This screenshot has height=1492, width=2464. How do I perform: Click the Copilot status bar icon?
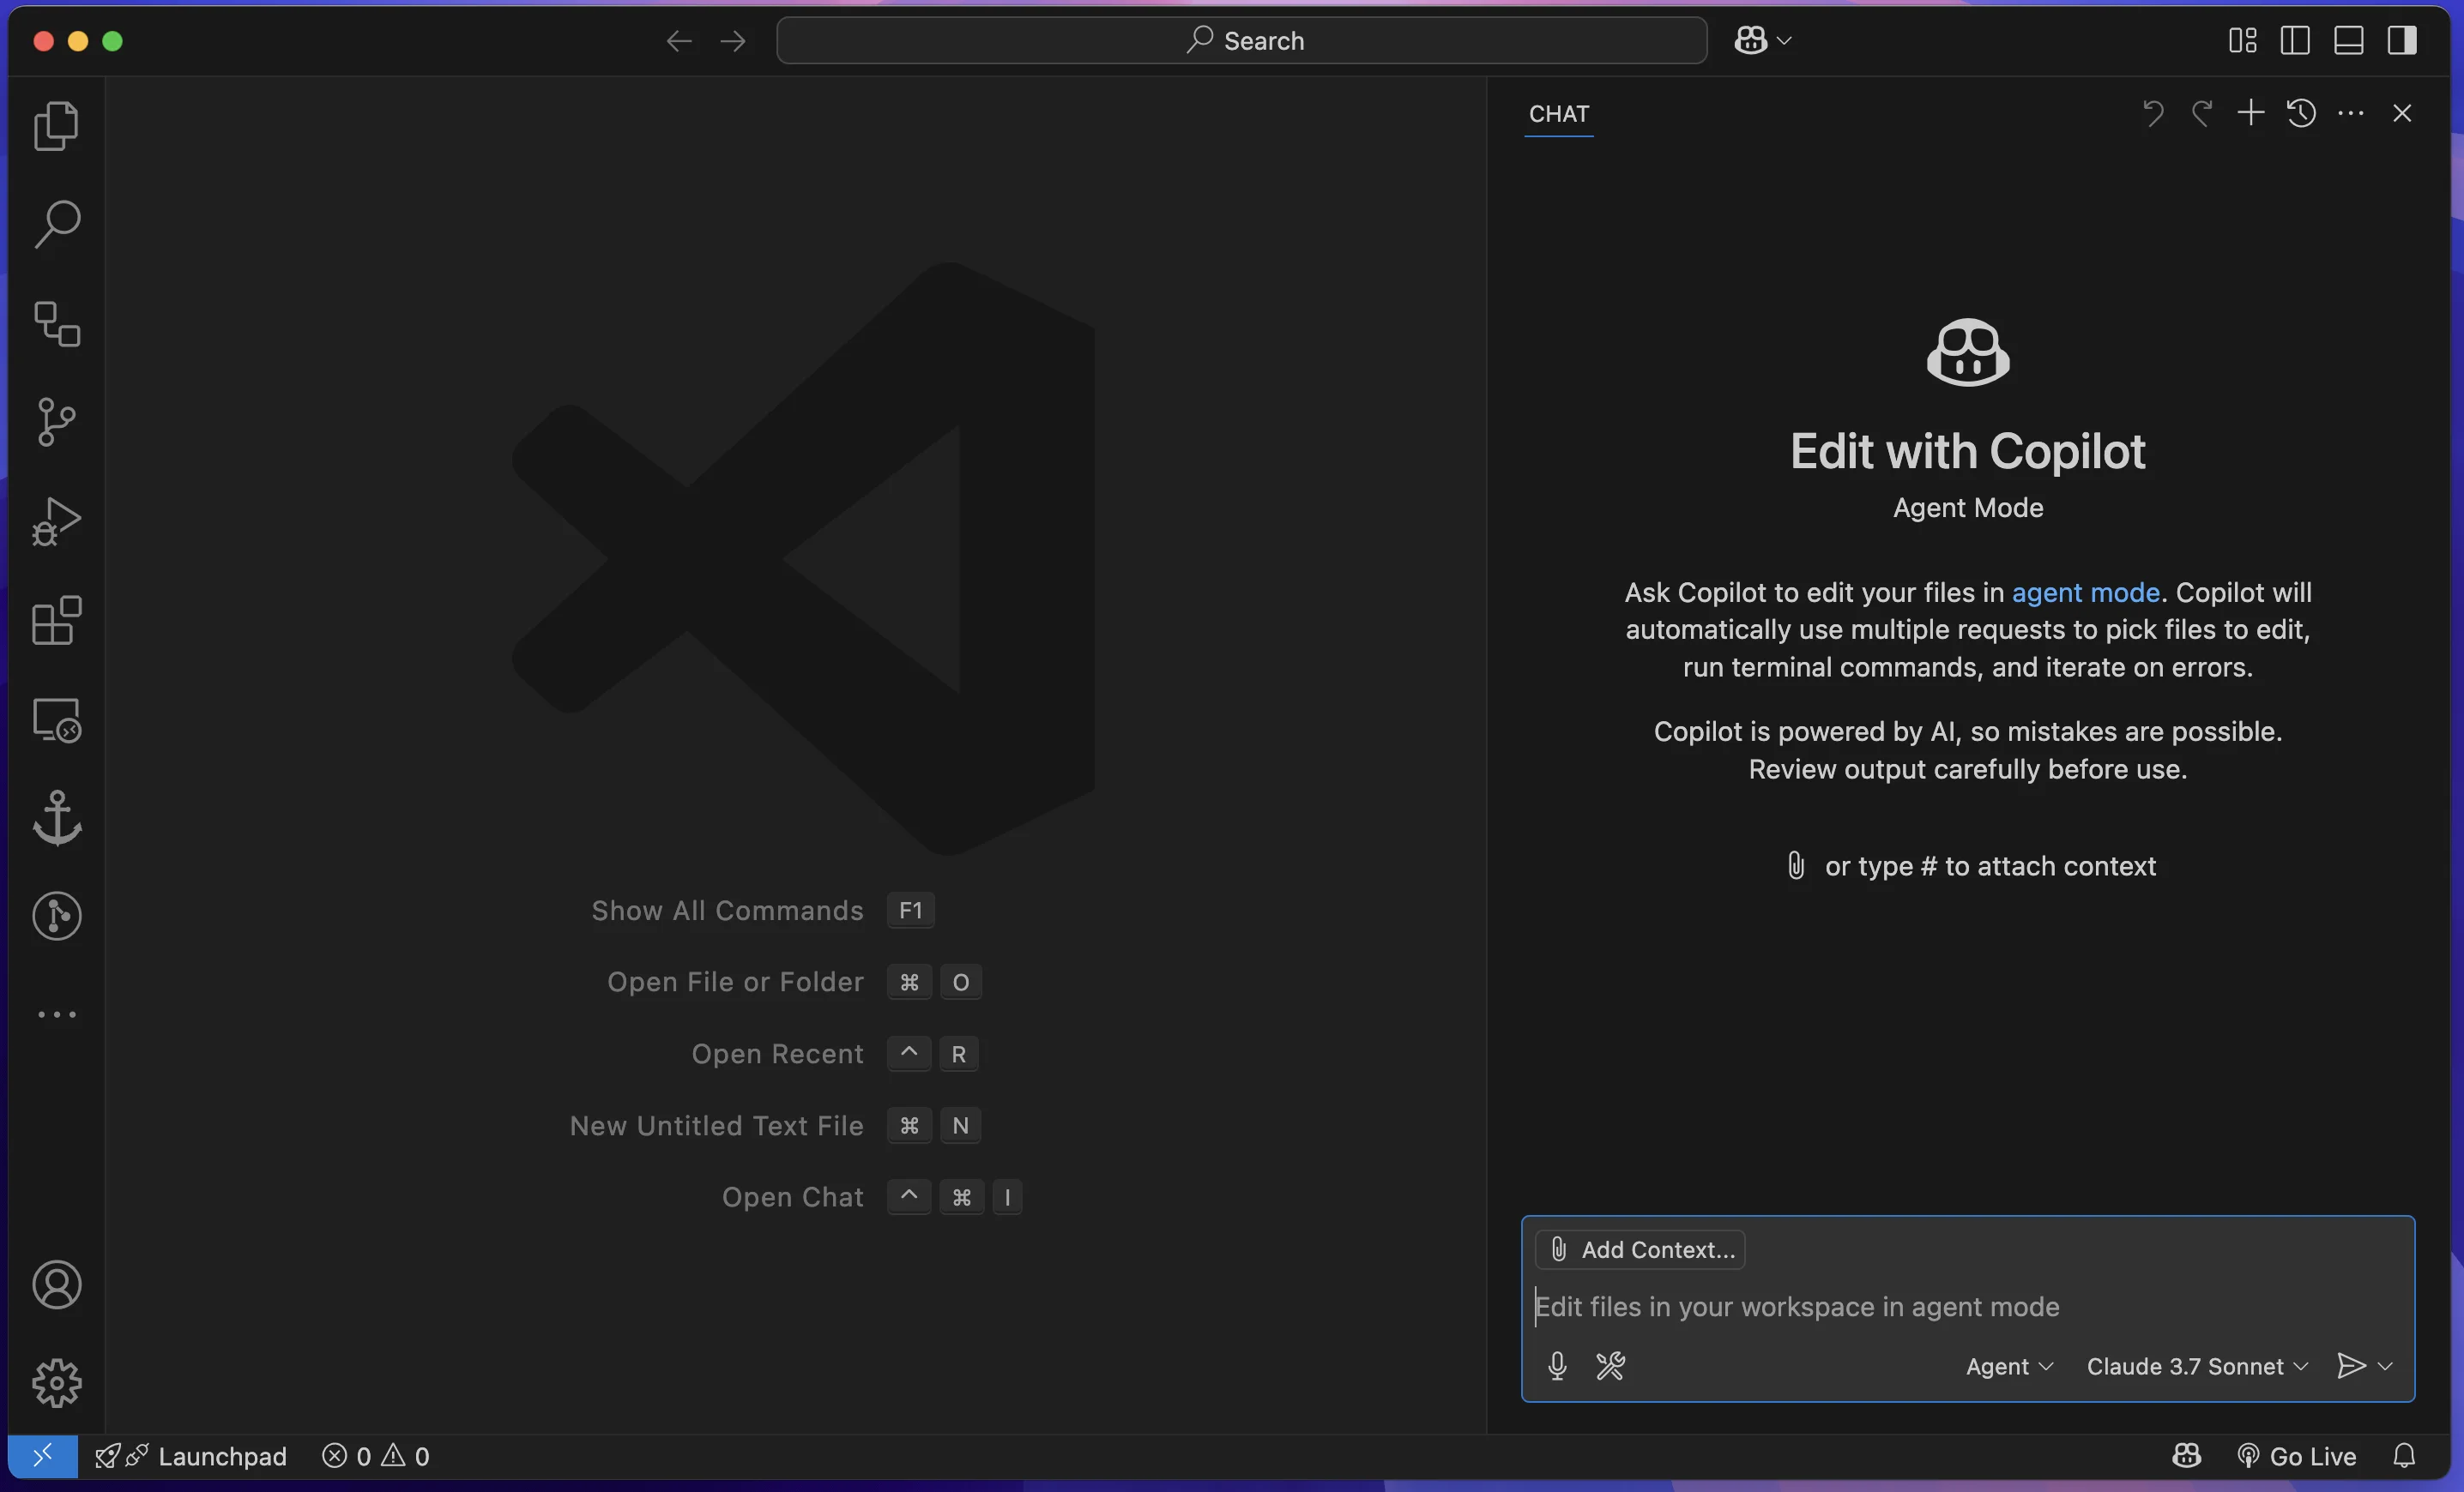pyautogui.click(x=2187, y=1456)
